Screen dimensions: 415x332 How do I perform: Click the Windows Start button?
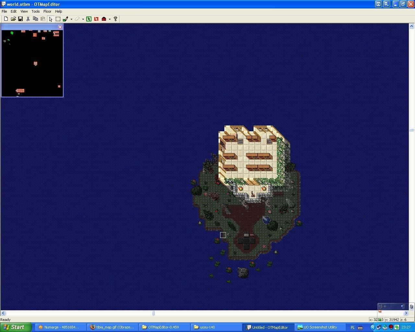click(x=16, y=327)
